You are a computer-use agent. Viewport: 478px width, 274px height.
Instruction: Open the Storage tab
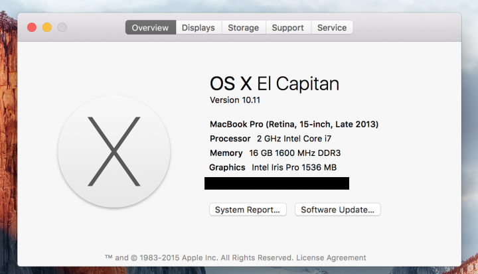tap(244, 27)
